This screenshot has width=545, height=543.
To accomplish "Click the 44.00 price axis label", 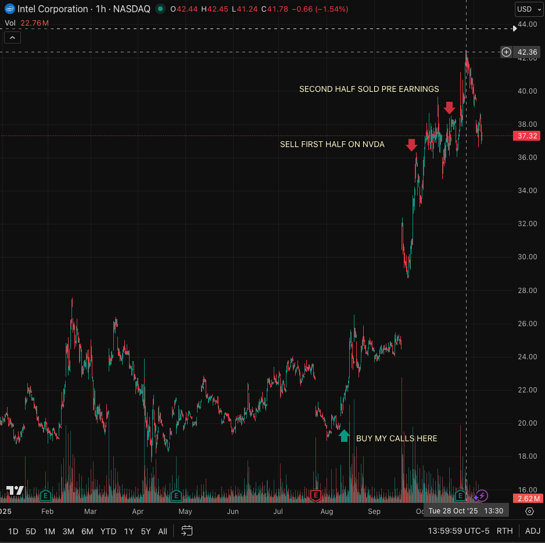I will click(x=527, y=24).
